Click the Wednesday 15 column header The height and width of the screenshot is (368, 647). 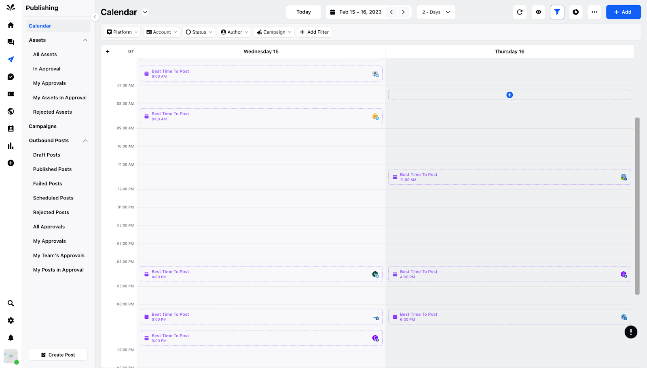click(x=261, y=51)
